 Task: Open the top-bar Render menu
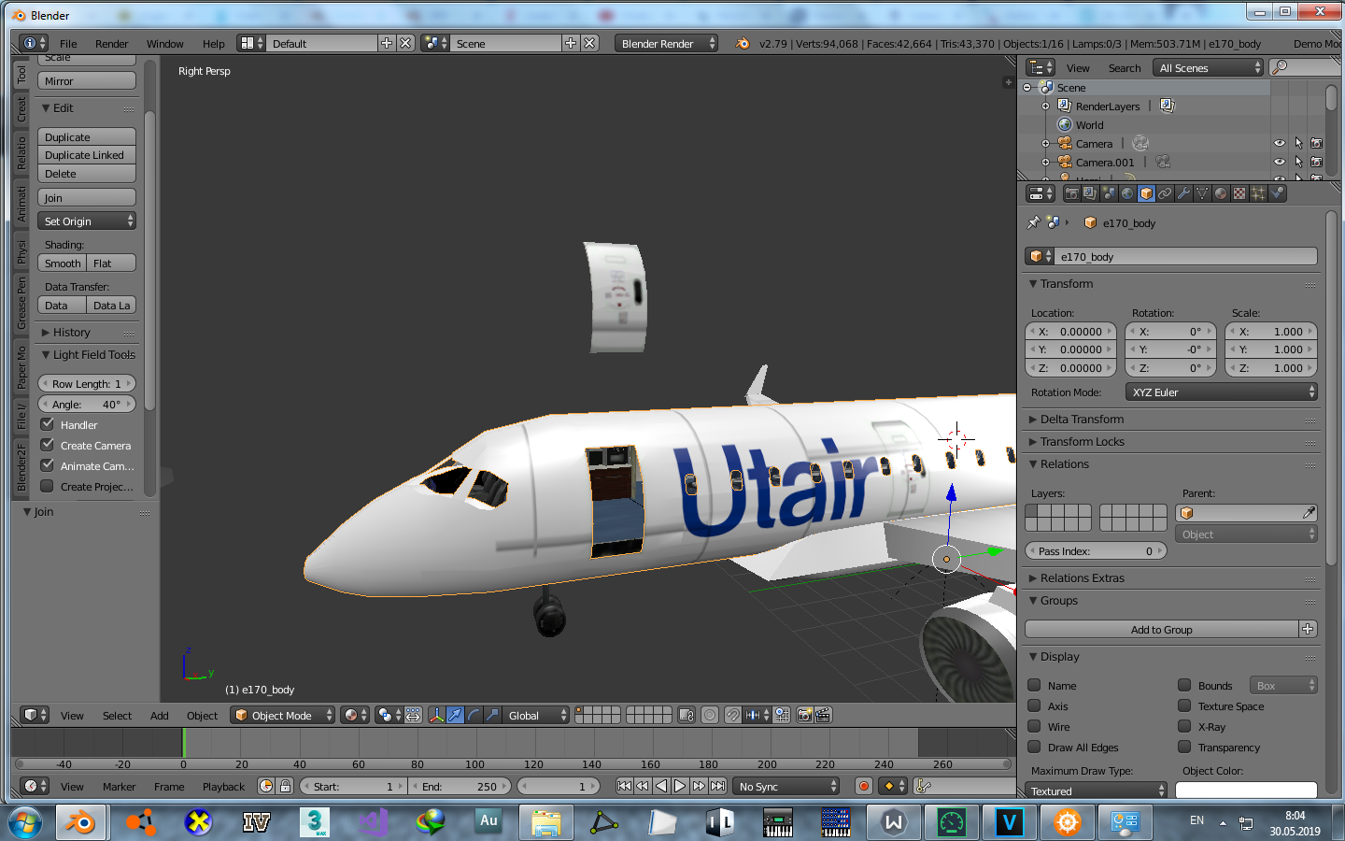point(111,43)
